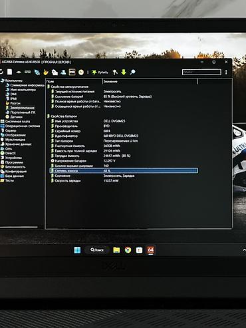This screenshot has height=328, width=246.
Task: Expand Устройства category in tree
Action: (x=11, y=158)
